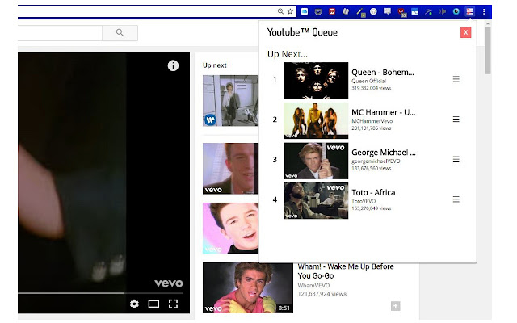517x323 pixels.
Task: Open the Wham! video thumbnail
Action: click(x=248, y=287)
